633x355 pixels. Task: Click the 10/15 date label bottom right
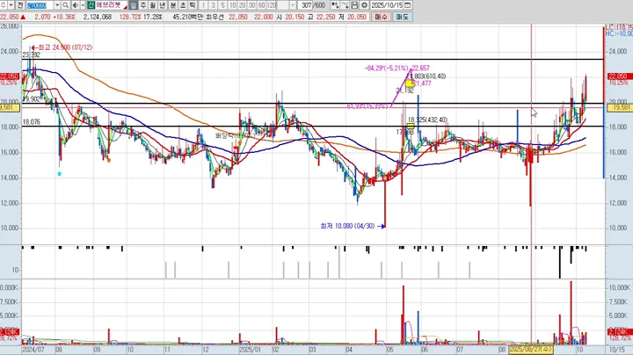pos(616,350)
